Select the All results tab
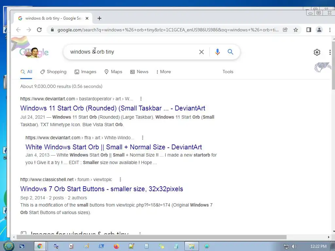This screenshot has height=251, width=335. [x=26, y=72]
